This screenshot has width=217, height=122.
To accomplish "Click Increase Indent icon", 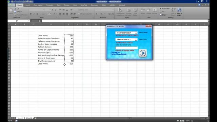I will point(75,14).
